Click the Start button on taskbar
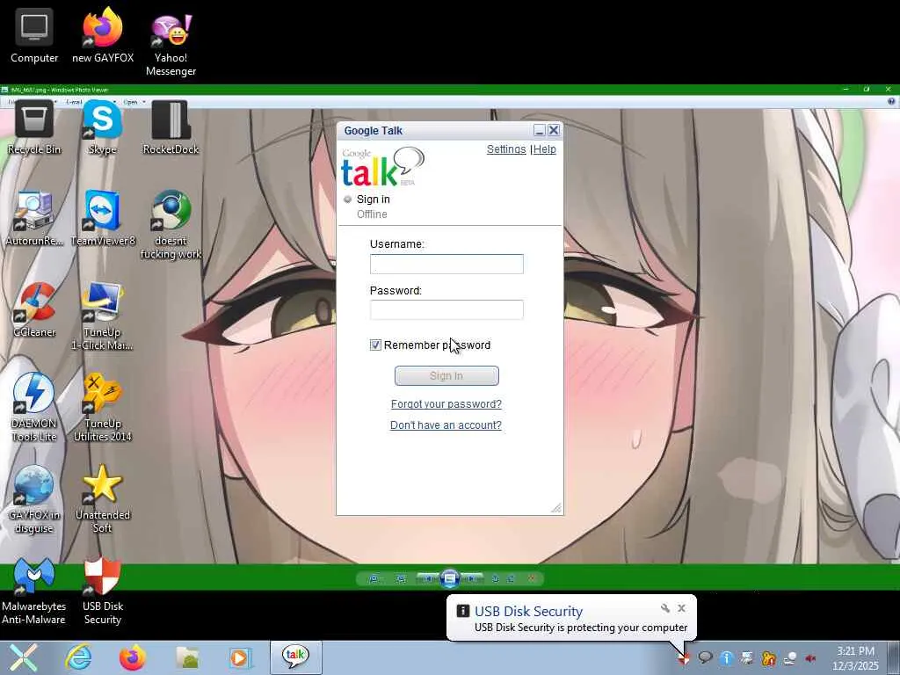This screenshot has height=675, width=900. (22, 657)
